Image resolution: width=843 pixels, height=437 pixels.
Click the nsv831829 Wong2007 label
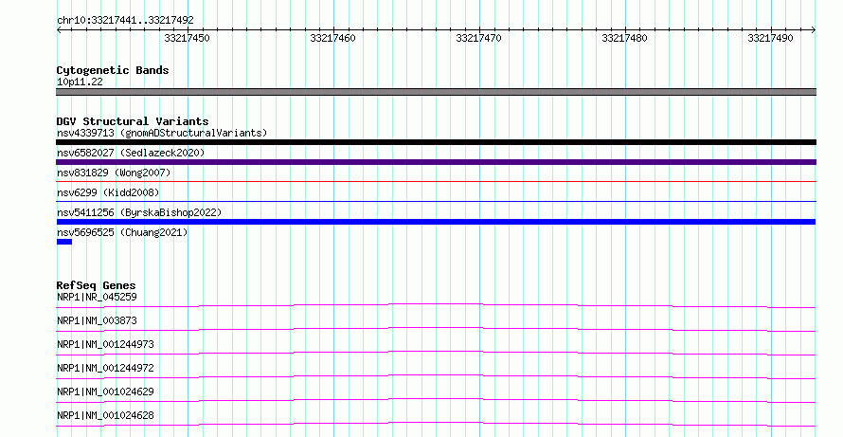(x=114, y=173)
